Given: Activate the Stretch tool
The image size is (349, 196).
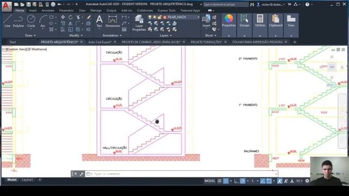Looking at the screenshot, I should point(63,29).
